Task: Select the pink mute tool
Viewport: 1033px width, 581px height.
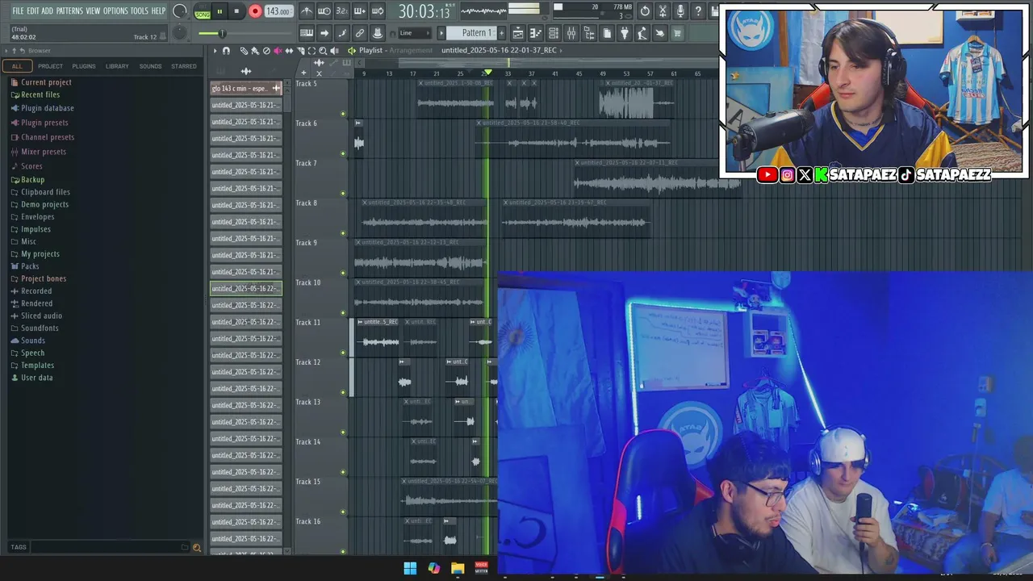Action: 278,51
